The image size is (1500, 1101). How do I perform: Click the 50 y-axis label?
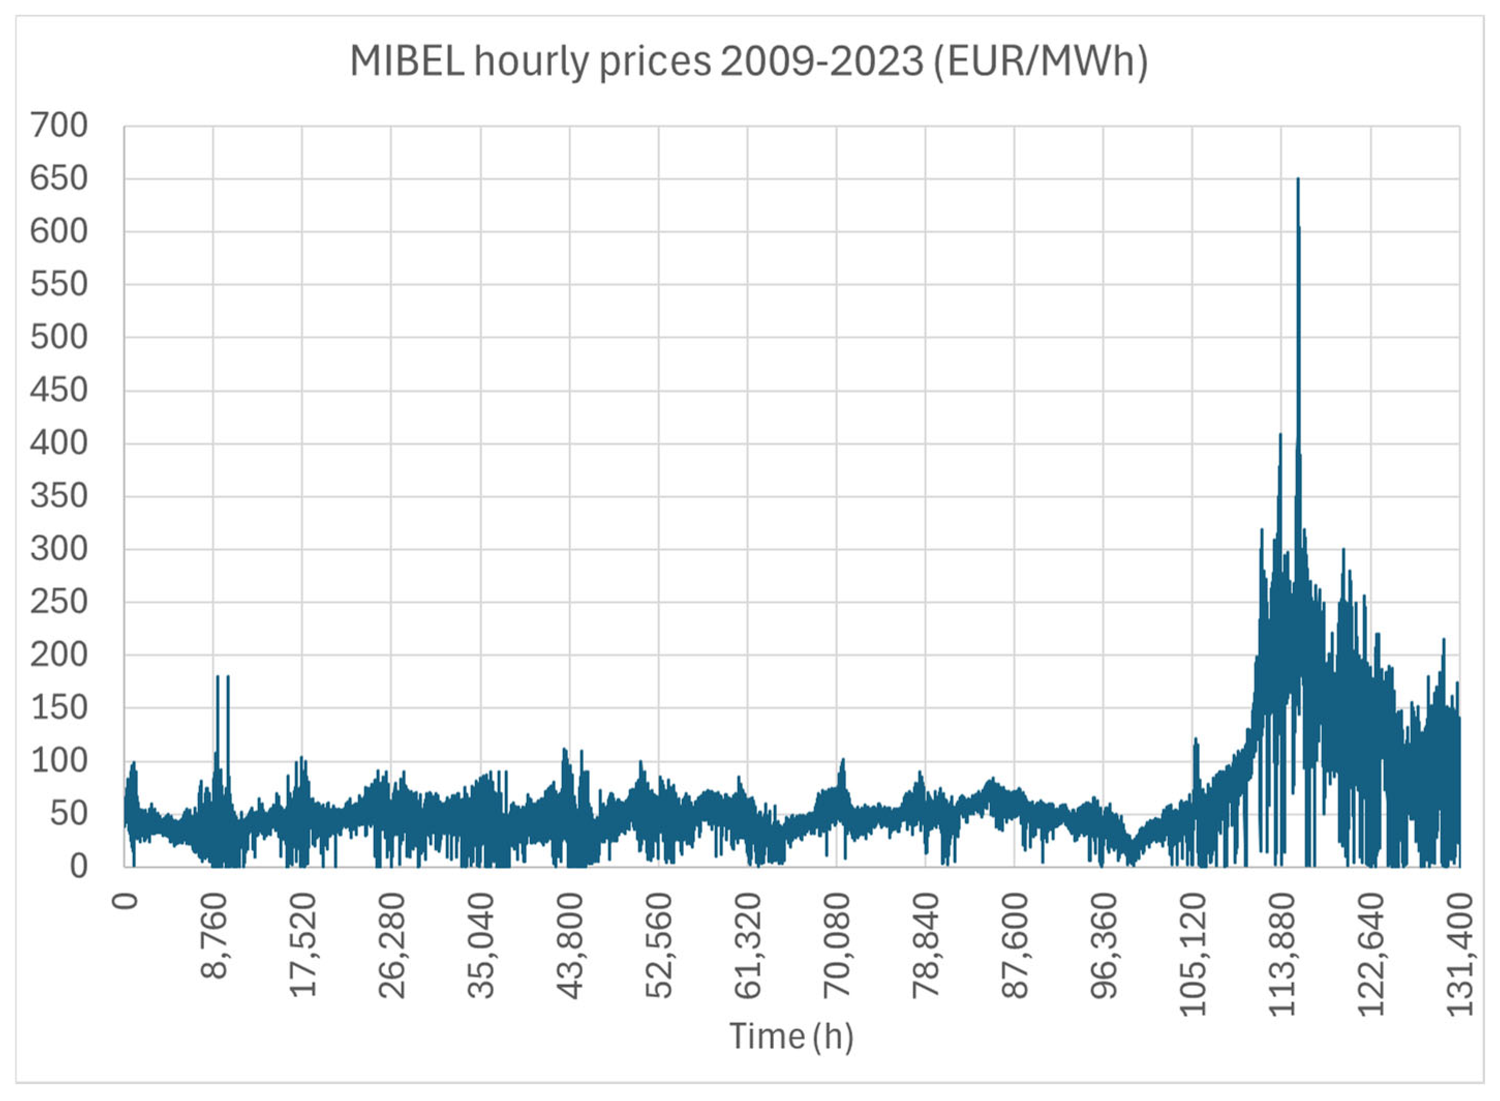[x=69, y=814]
